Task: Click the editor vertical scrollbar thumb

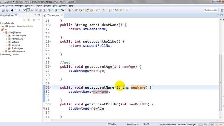Action: pyautogui.click(x=221, y=82)
